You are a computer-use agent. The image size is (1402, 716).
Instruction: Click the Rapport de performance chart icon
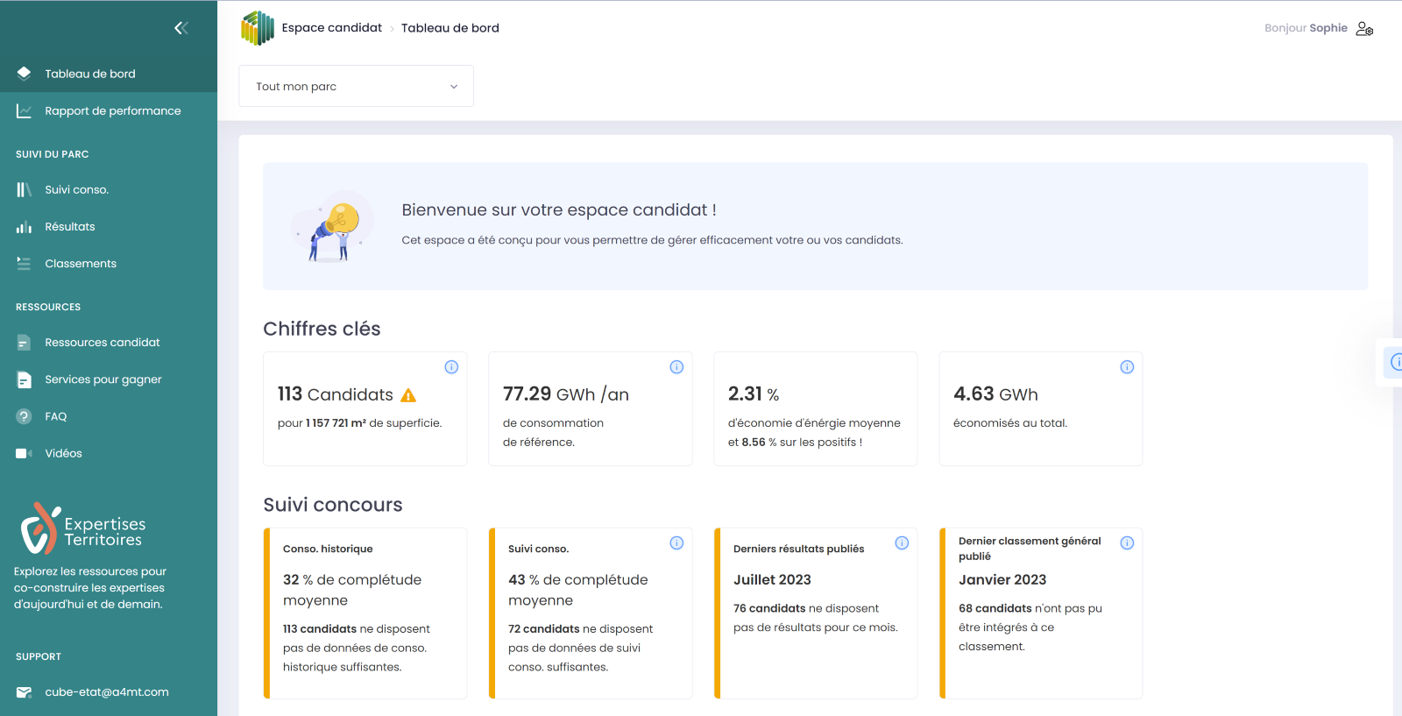coord(24,110)
